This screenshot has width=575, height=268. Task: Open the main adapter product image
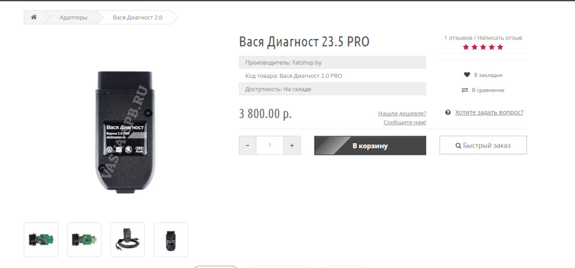pyautogui.click(x=125, y=132)
